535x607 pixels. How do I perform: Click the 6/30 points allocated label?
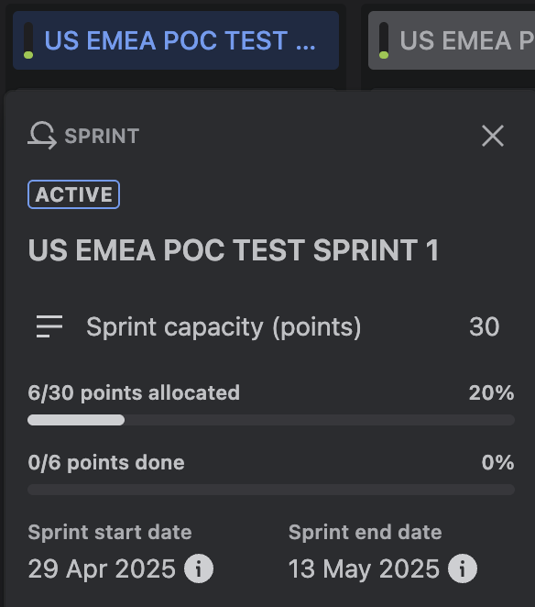click(x=134, y=393)
